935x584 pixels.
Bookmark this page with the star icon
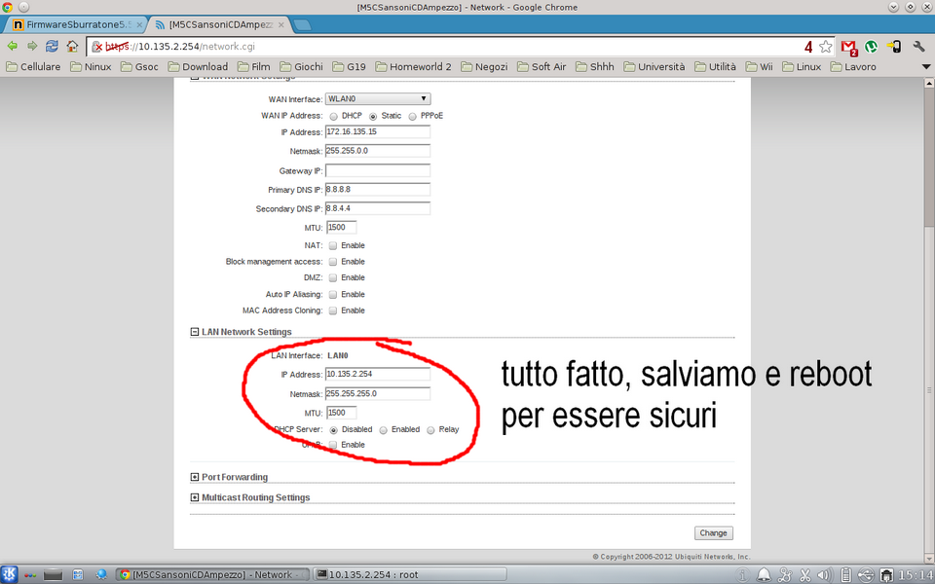click(826, 47)
